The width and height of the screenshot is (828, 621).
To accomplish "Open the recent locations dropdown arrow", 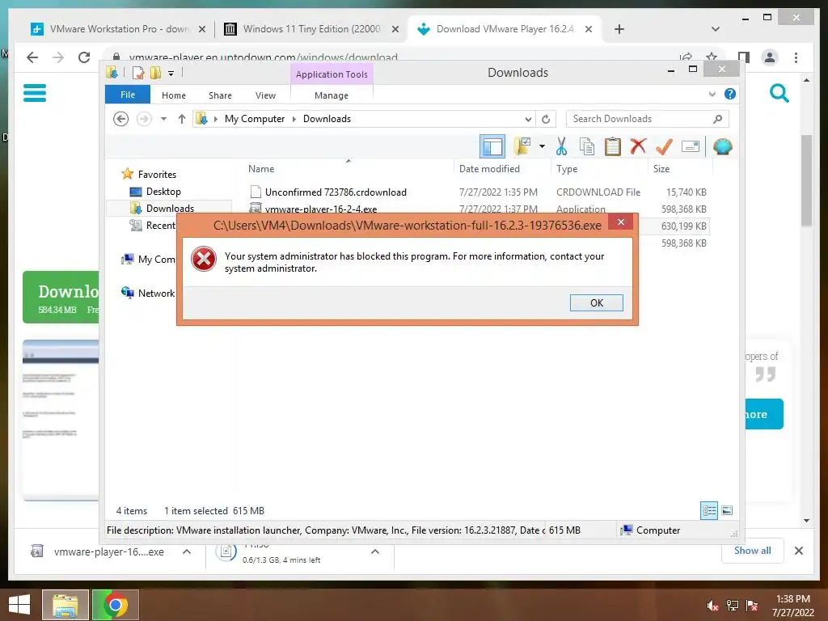I will (x=163, y=119).
